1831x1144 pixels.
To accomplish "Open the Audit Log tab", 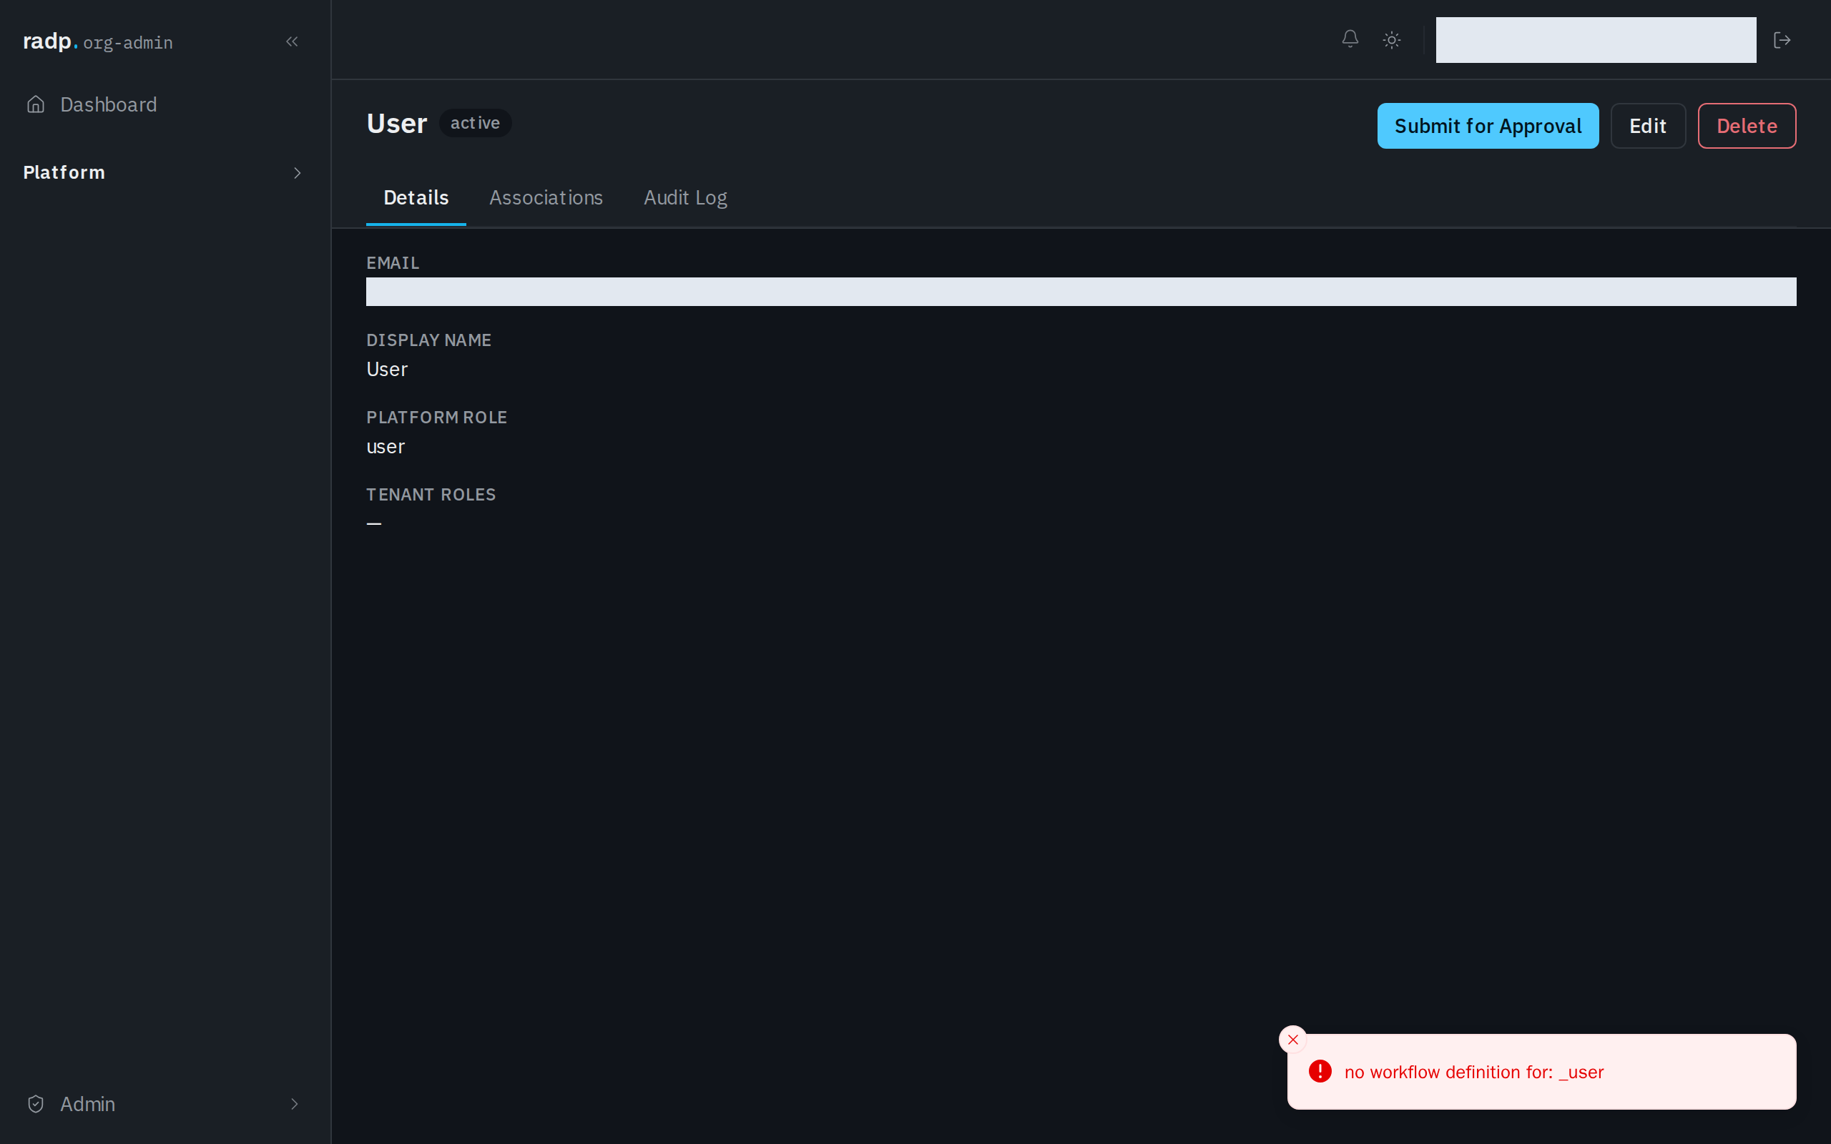I will click(x=684, y=197).
